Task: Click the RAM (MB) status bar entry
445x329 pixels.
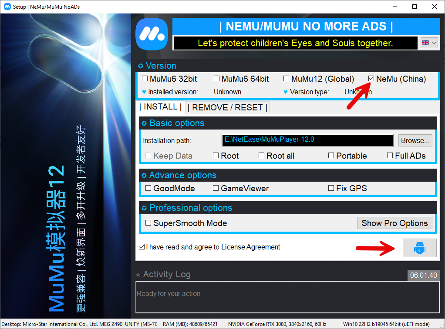Action: pos(190,324)
